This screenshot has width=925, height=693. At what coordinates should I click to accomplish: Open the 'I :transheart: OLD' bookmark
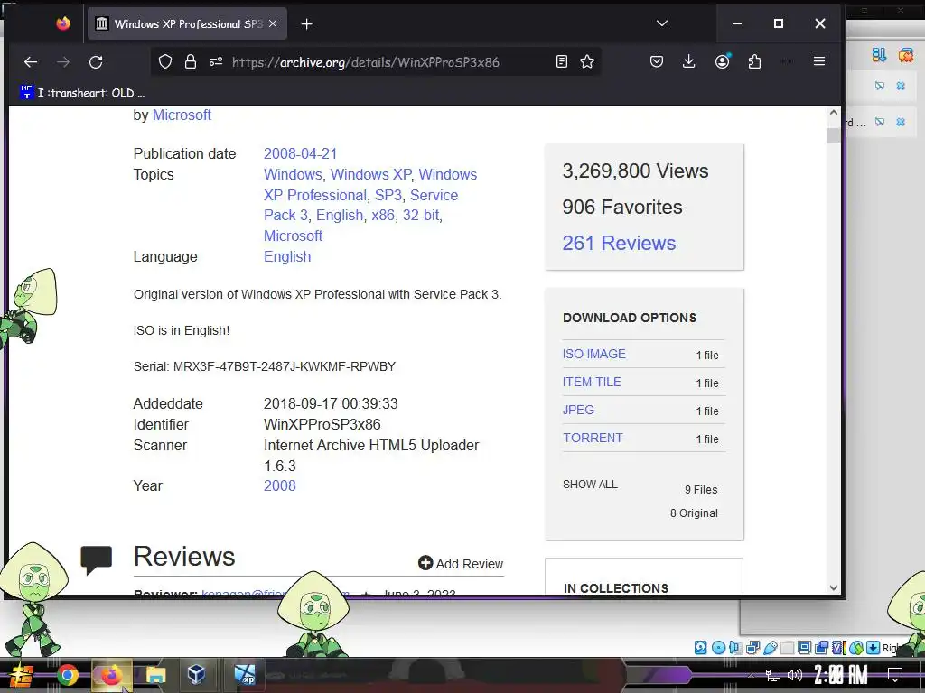pos(82,93)
